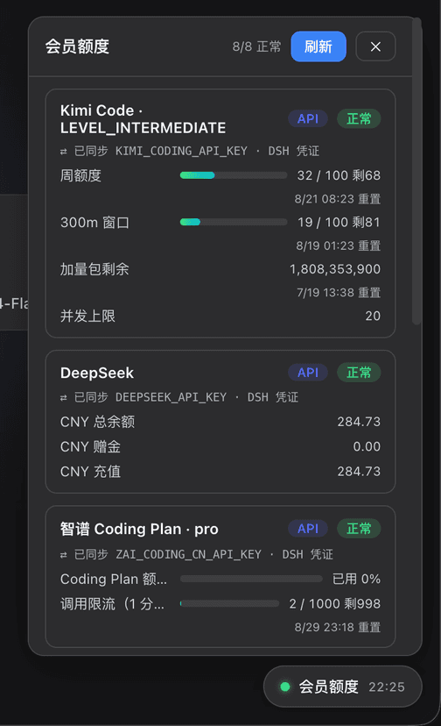The image size is (441, 726).
Task: Click the Kimi Code API badge
Action: point(308,118)
